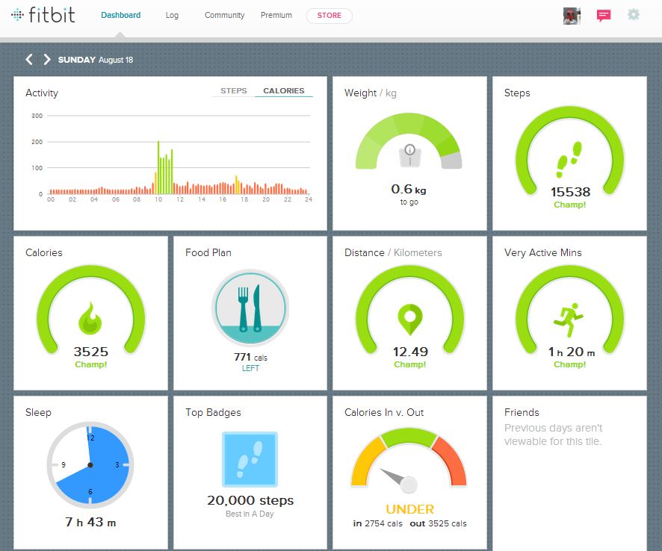Go to previous day arrow

(29, 60)
